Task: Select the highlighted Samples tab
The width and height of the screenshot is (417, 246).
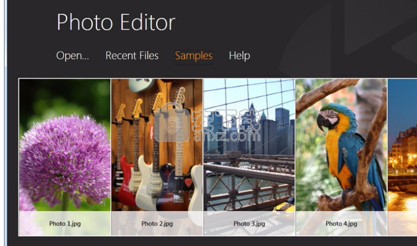Action: click(x=194, y=56)
